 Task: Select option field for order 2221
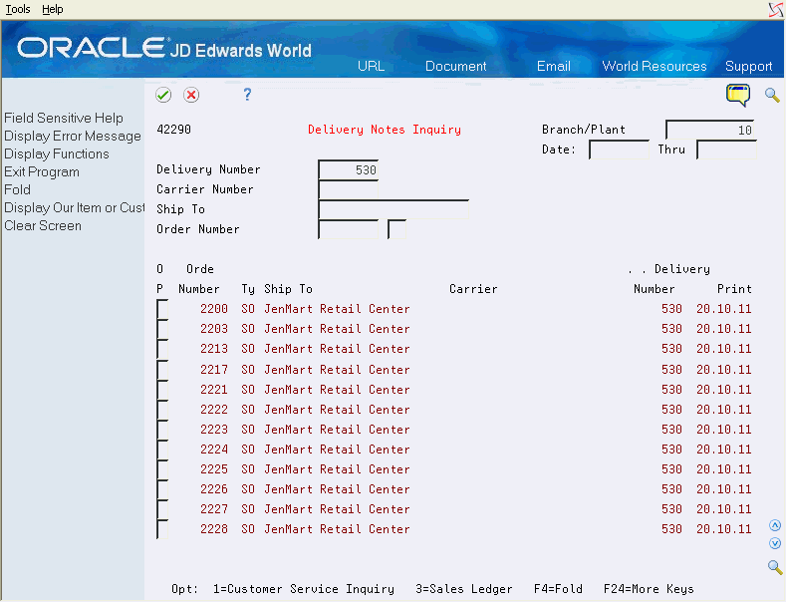162,390
